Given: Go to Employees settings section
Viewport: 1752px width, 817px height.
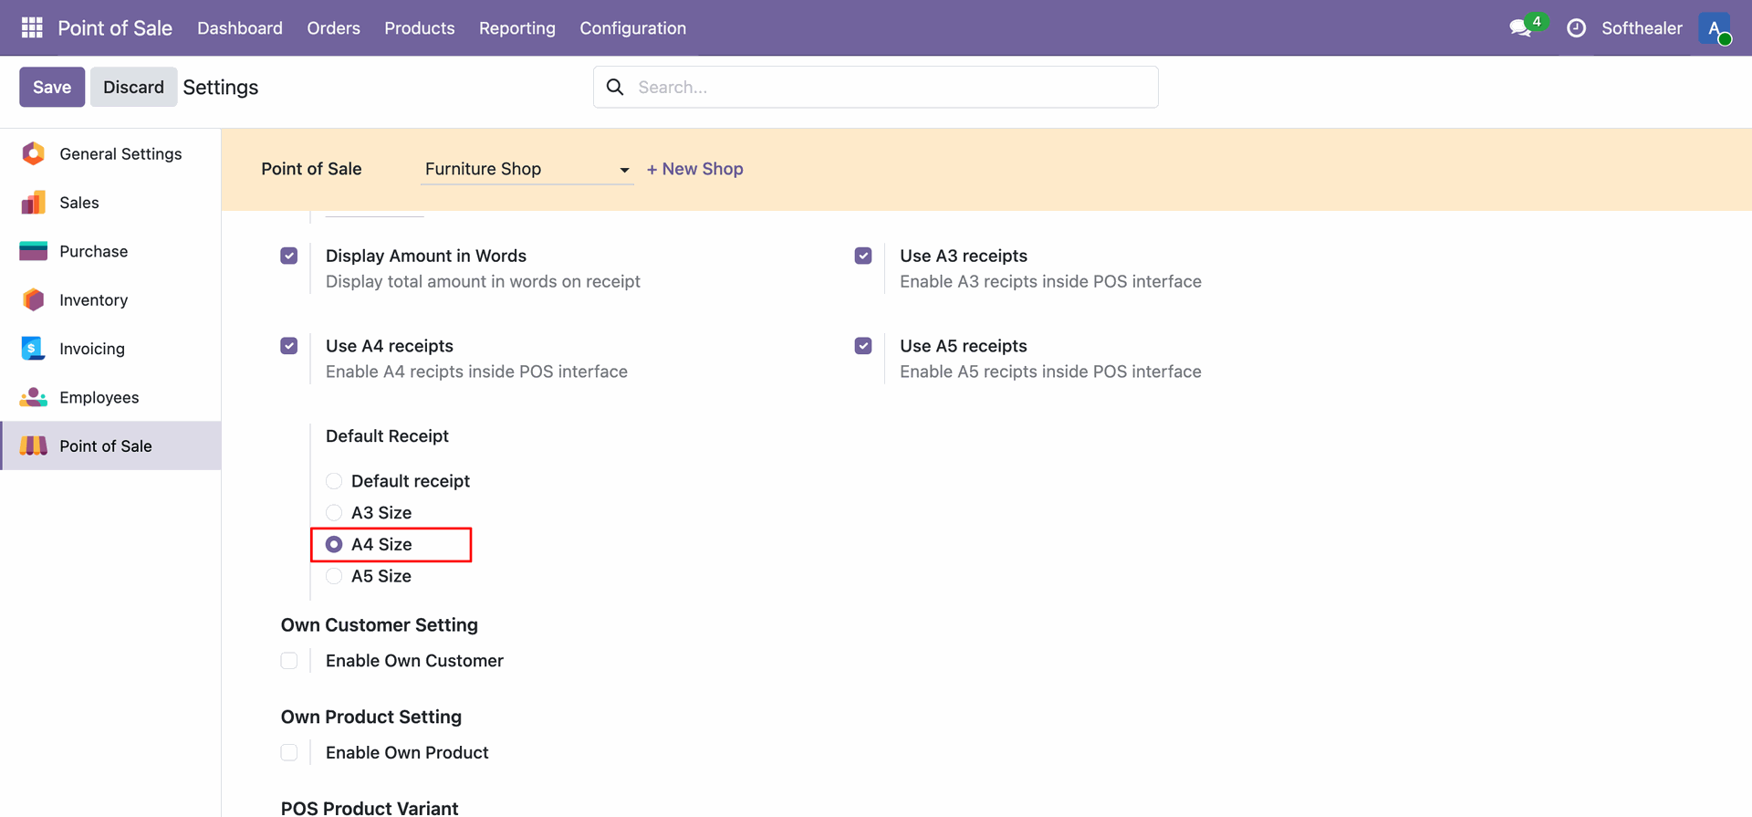Looking at the screenshot, I should tap(110, 397).
